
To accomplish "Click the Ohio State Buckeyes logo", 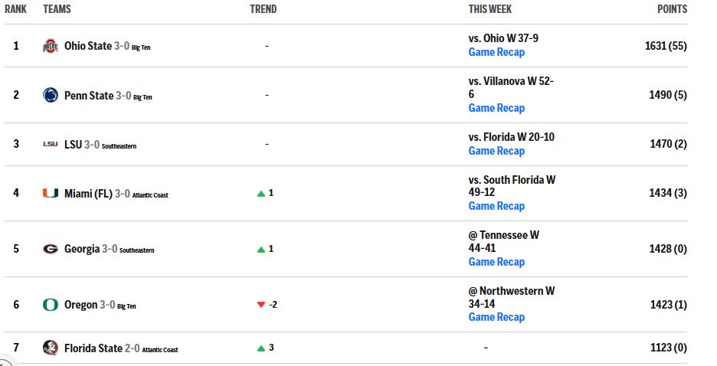I will (51, 46).
